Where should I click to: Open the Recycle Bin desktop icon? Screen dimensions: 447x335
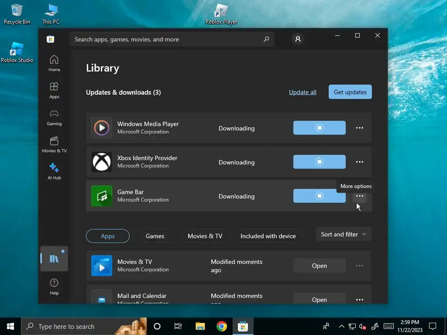(17, 14)
